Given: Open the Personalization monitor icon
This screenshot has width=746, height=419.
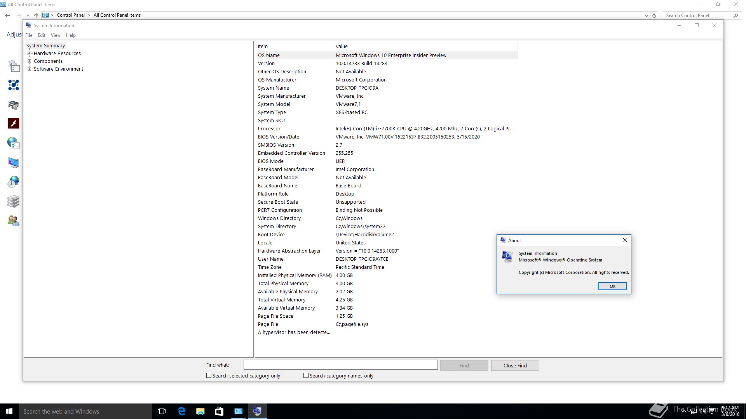Looking at the screenshot, I should [14, 163].
